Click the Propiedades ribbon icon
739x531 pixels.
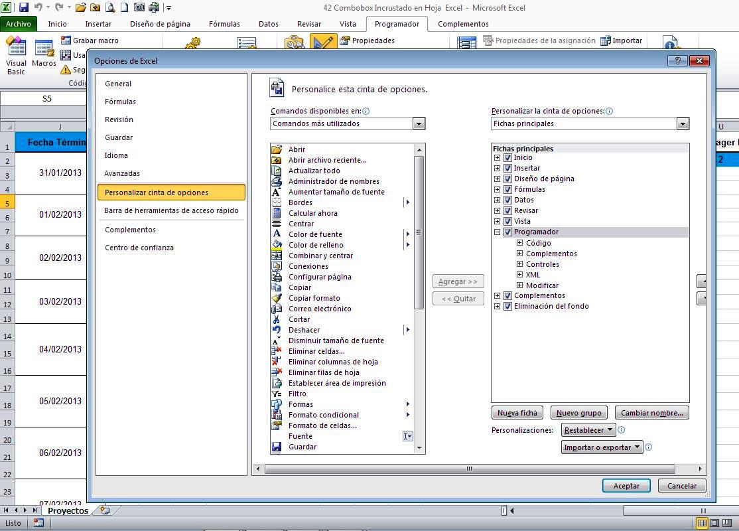tap(344, 40)
